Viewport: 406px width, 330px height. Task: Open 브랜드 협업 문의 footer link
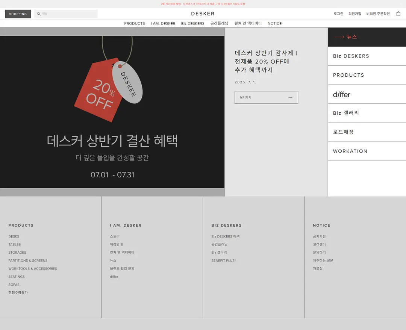click(122, 268)
